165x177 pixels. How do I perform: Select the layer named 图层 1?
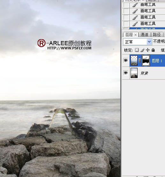157,61
